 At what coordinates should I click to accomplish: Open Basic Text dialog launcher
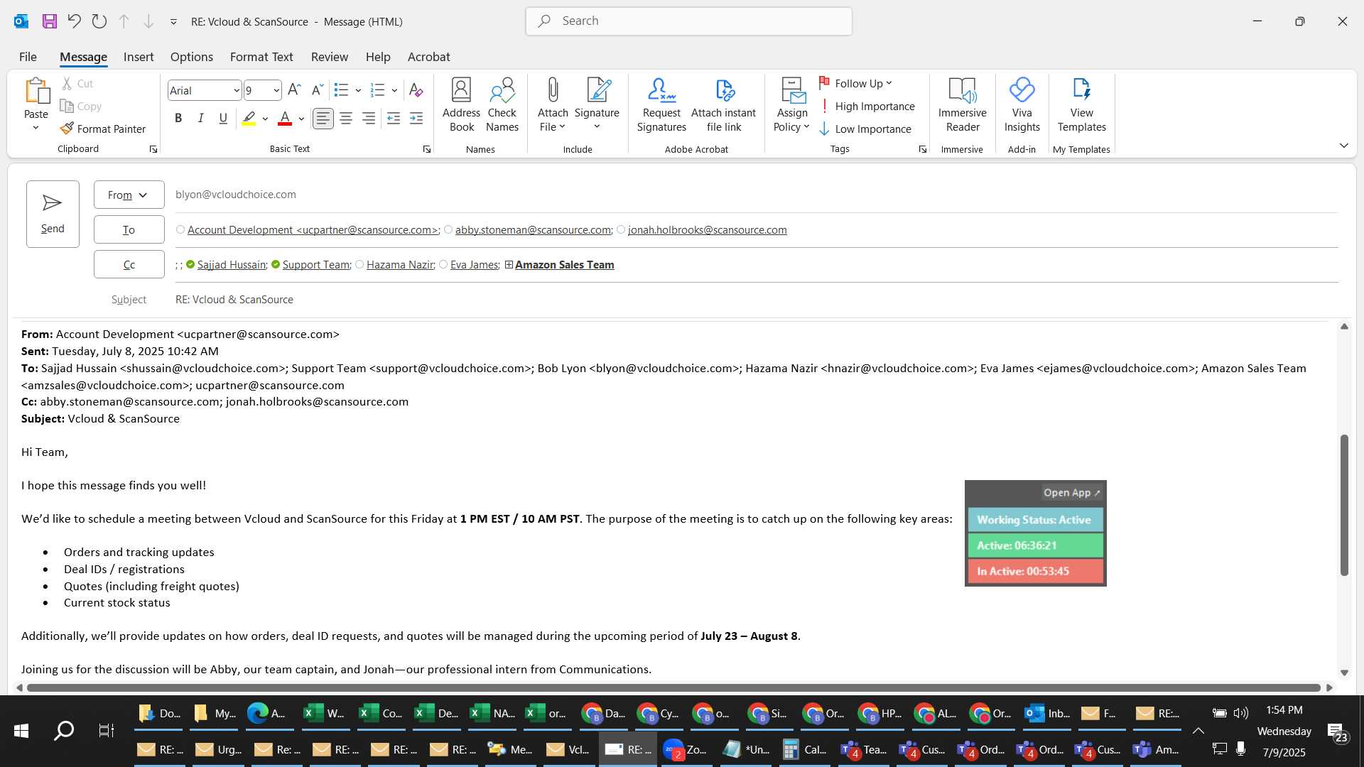[x=426, y=149]
